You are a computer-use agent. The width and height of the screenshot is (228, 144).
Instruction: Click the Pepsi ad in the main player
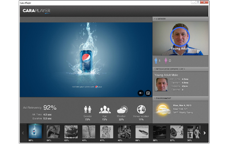pos(86,60)
